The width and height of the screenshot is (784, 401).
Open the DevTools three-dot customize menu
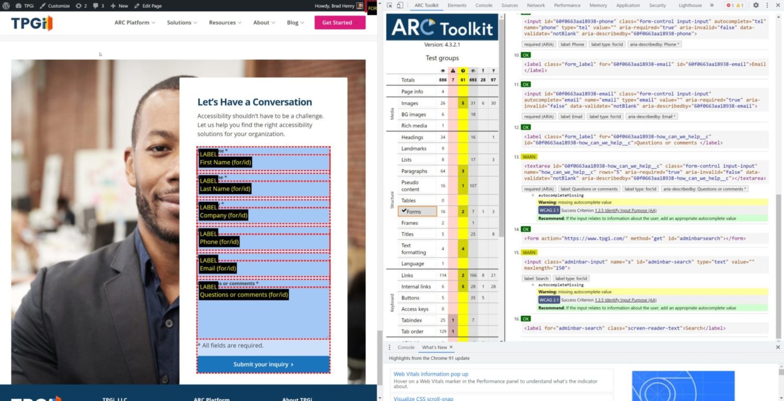click(x=766, y=5)
